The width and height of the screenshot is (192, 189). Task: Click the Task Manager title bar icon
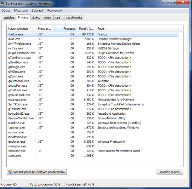2,3
